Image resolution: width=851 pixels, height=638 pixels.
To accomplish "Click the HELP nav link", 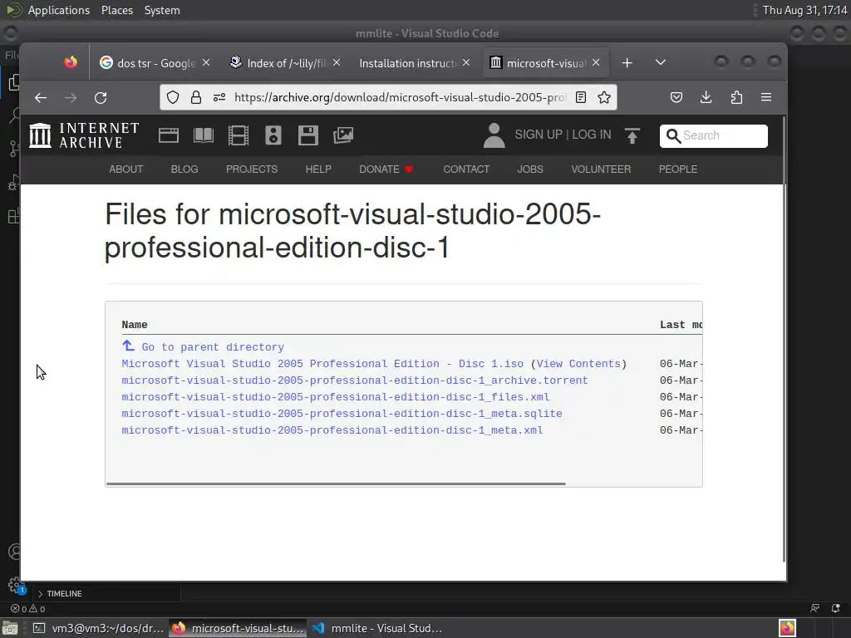I will point(318,169).
